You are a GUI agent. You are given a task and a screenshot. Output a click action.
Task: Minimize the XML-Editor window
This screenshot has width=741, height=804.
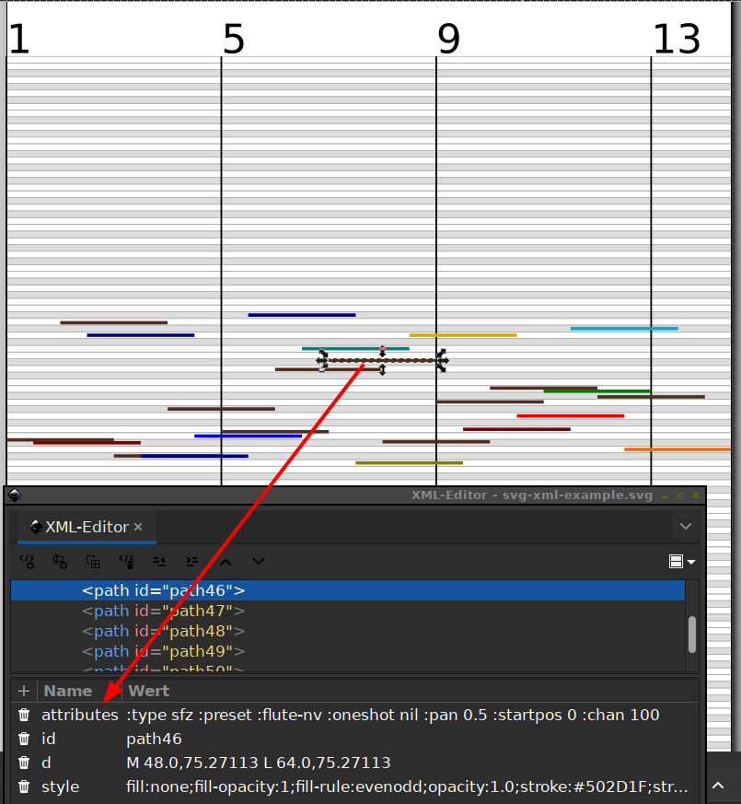pos(665,495)
